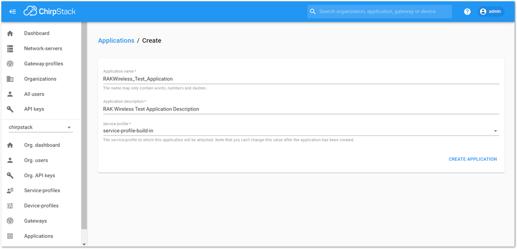Click the admin user avatar icon
Image resolution: width=517 pixels, height=249 pixels.
pyautogui.click(x=483, y=12)
